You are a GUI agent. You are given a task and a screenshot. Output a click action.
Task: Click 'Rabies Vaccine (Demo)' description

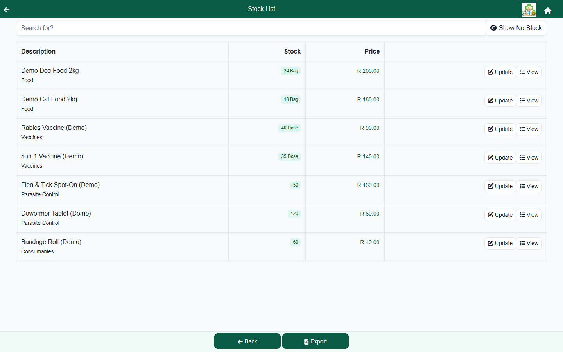point(54,128)
